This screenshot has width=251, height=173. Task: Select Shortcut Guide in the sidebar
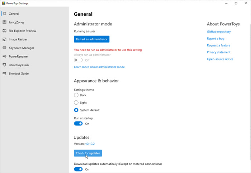pos(34,73)
